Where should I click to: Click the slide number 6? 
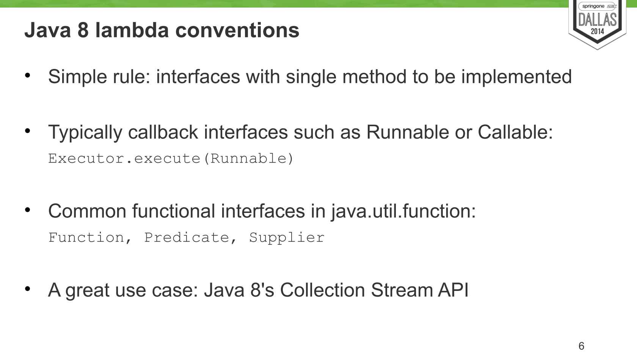pos(581,346)
